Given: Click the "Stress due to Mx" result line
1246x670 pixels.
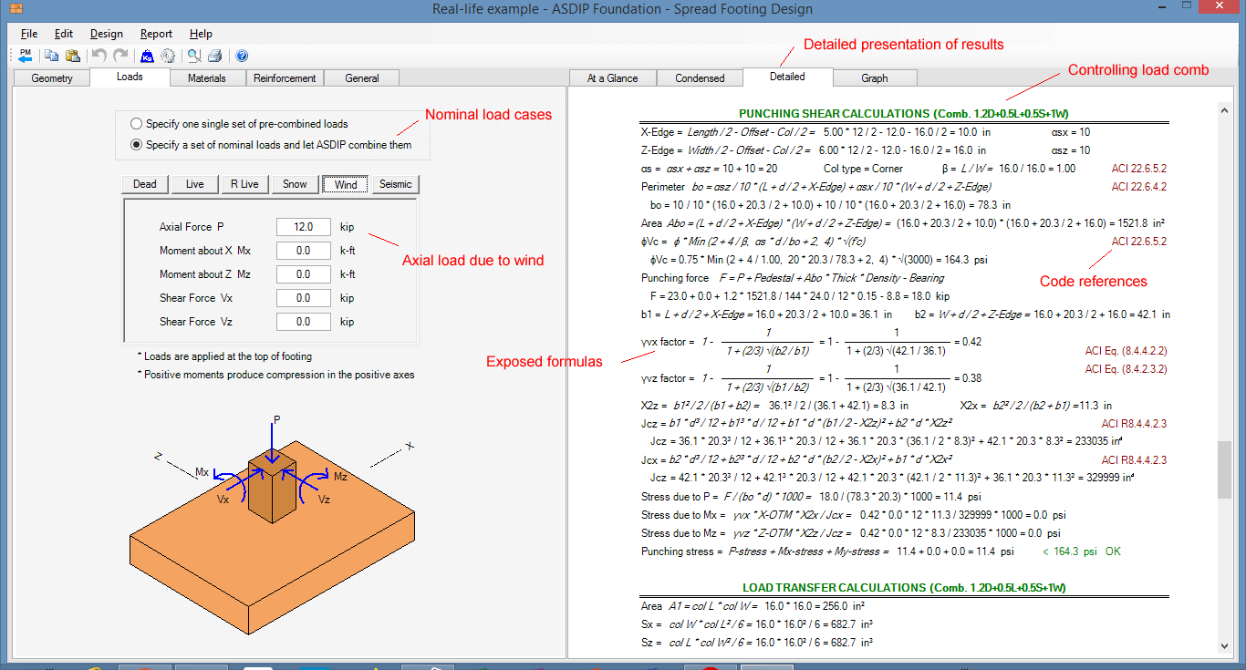Looking at the screenshot, I should [852, 515].
